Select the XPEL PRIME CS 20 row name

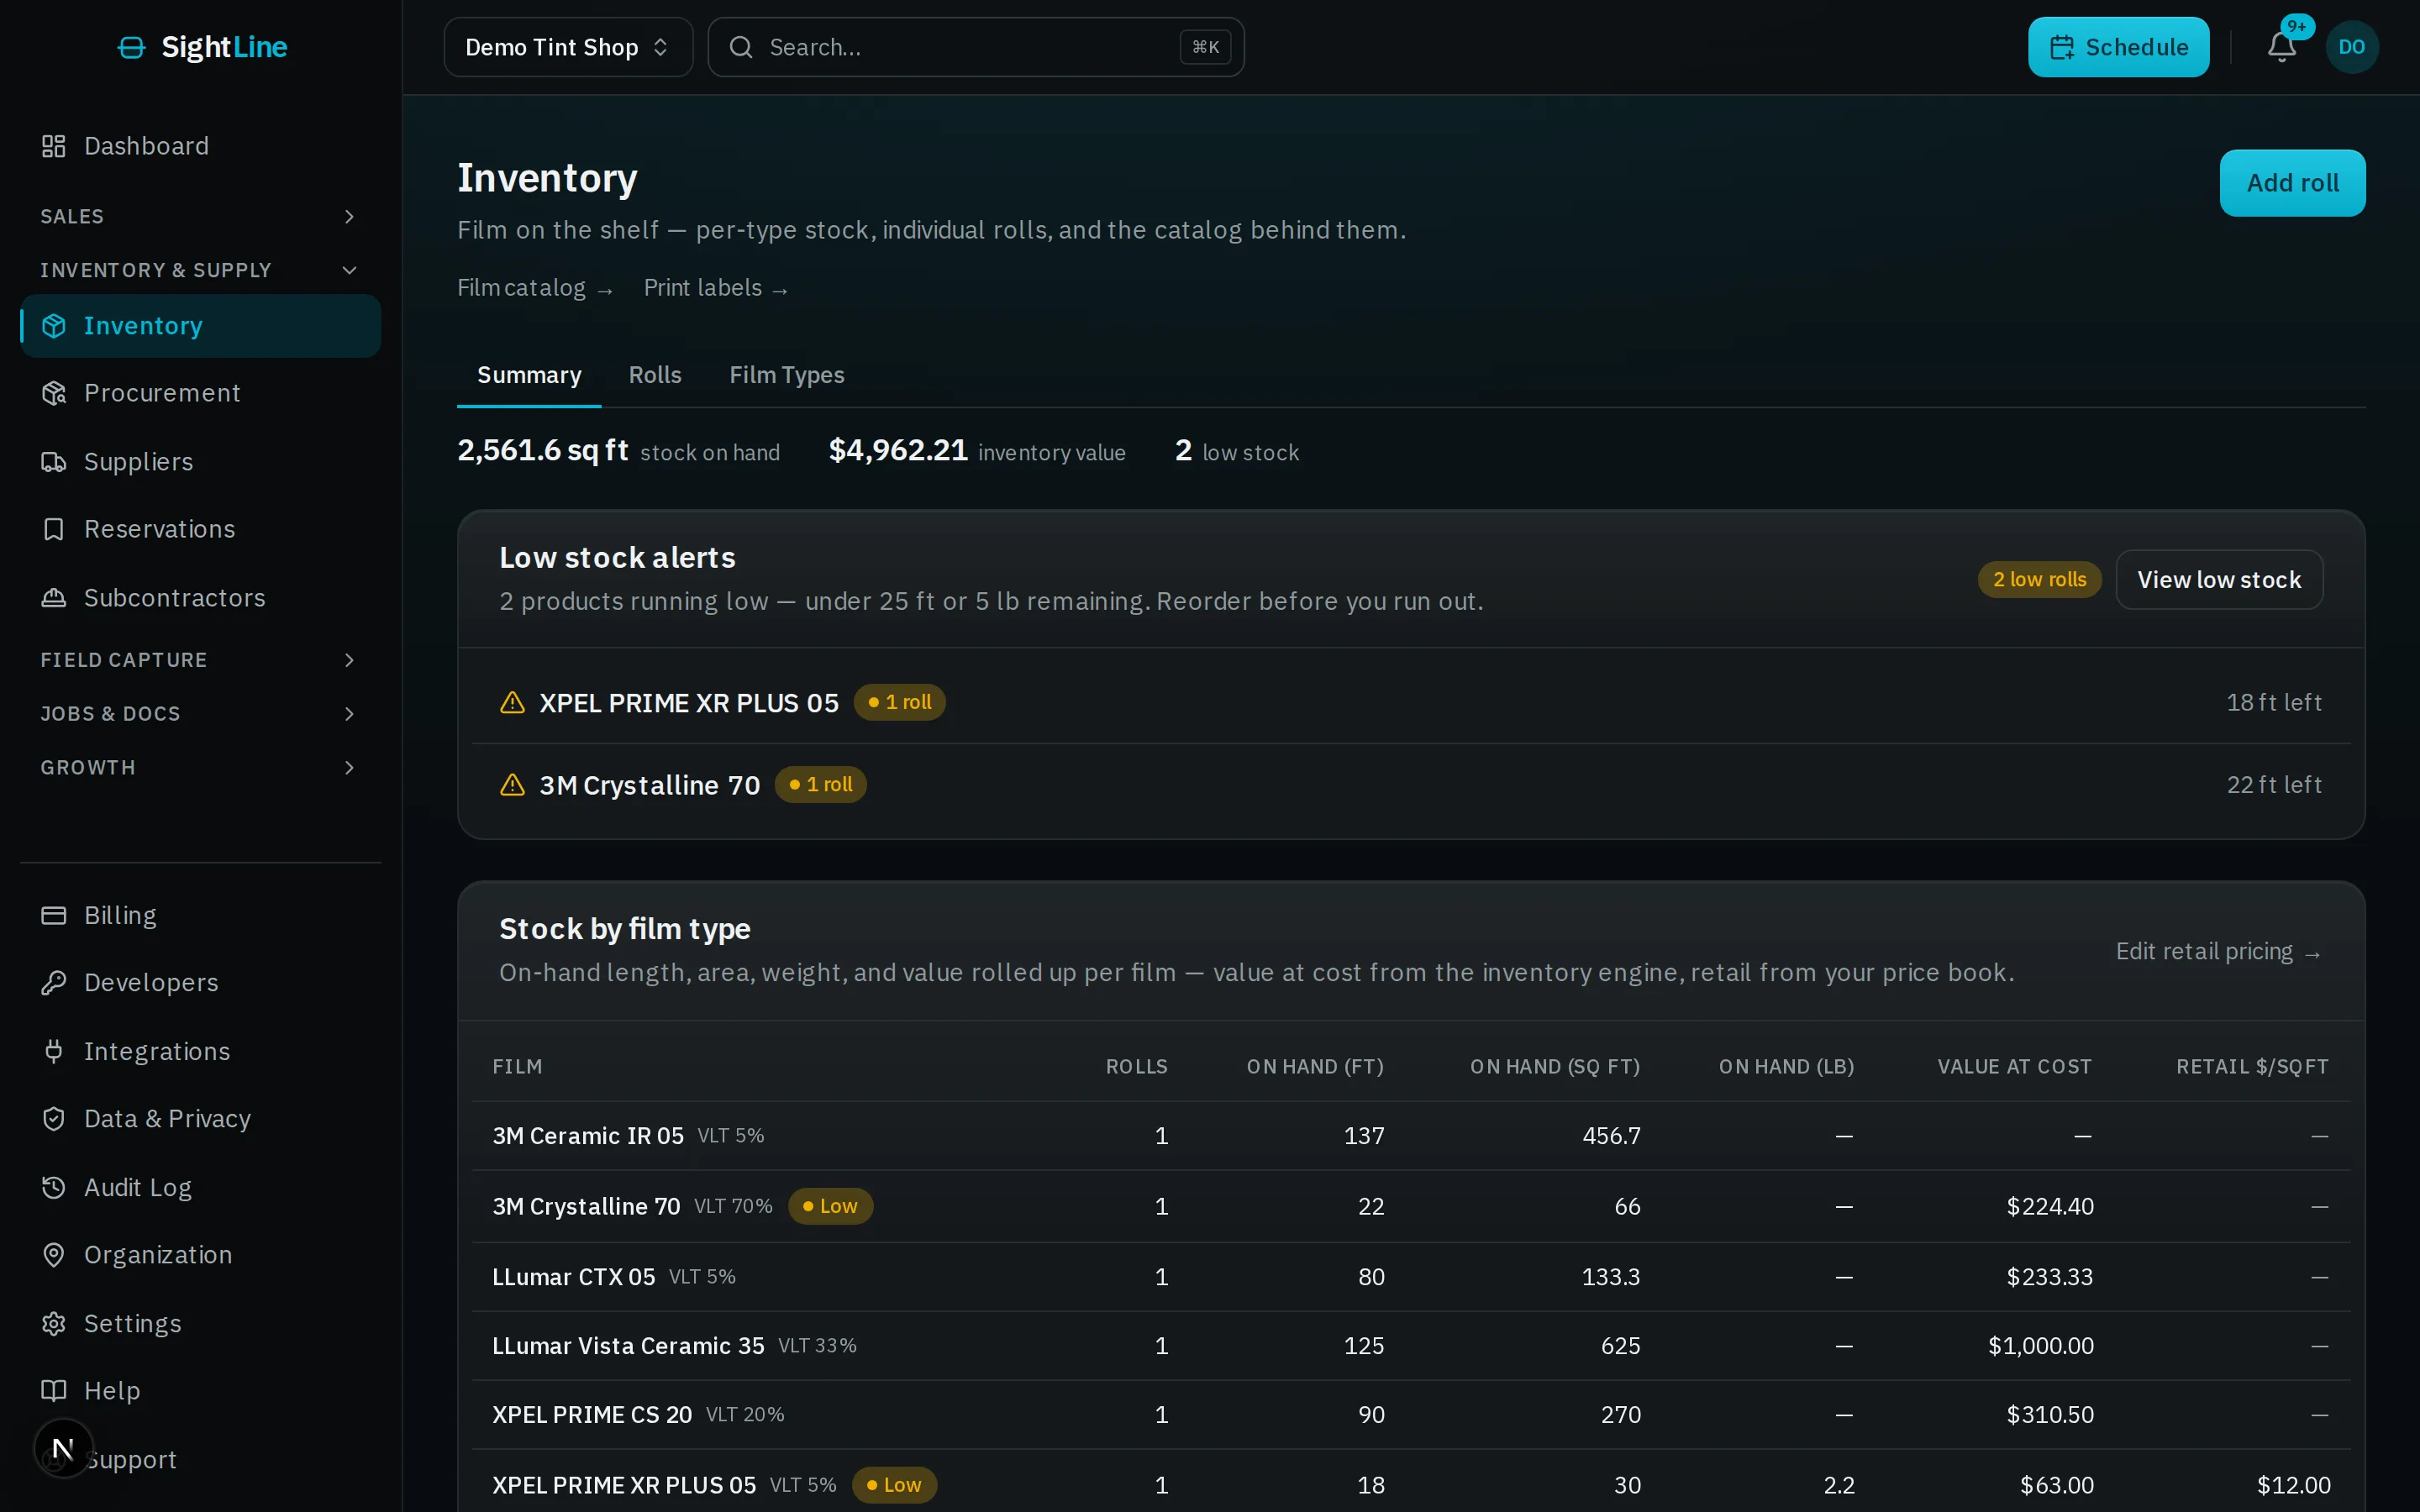coord(592,1415)
